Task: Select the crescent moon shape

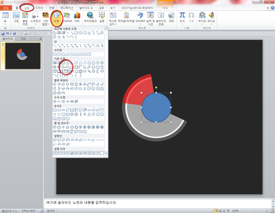Action: coord(98,71)
